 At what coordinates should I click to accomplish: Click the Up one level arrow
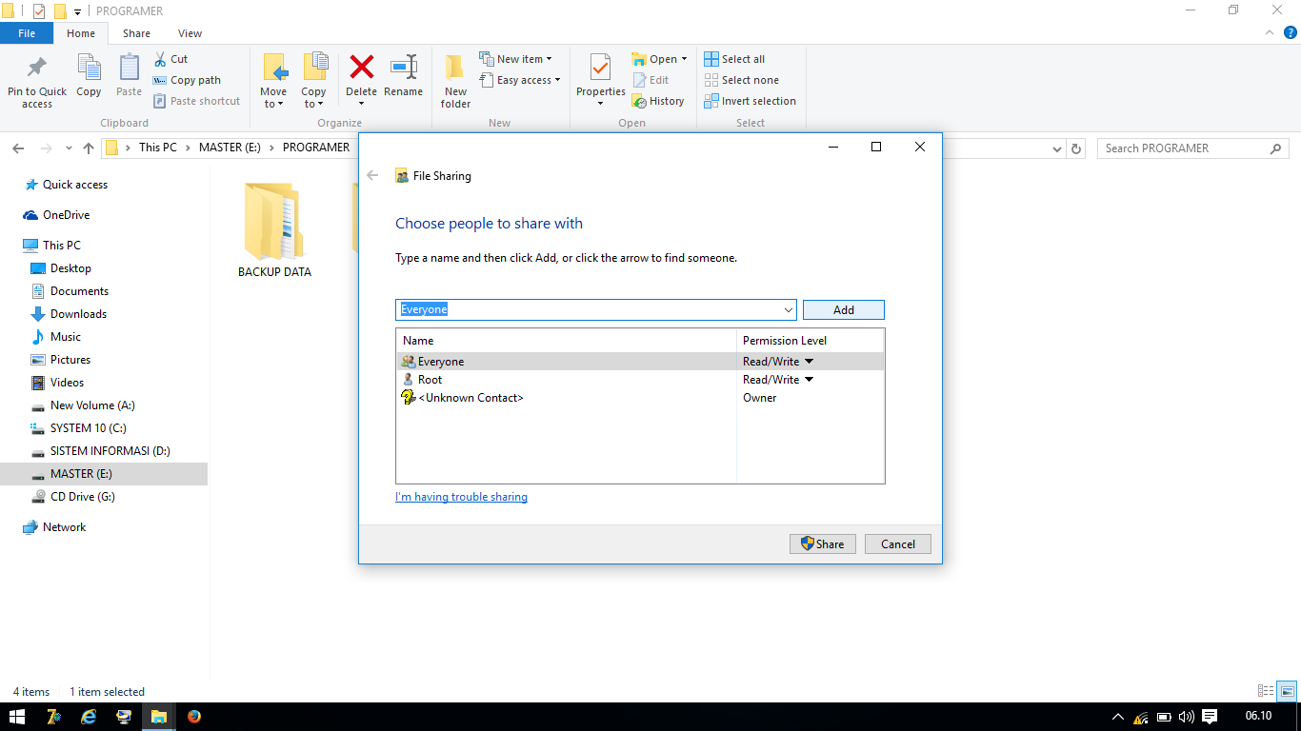89,148
